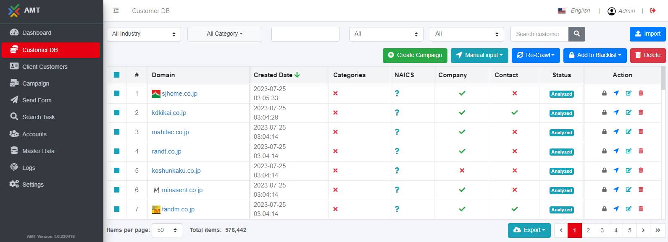Open Search Task in sidebar
This screenshot has height=242, width=668.
[51, 117]
